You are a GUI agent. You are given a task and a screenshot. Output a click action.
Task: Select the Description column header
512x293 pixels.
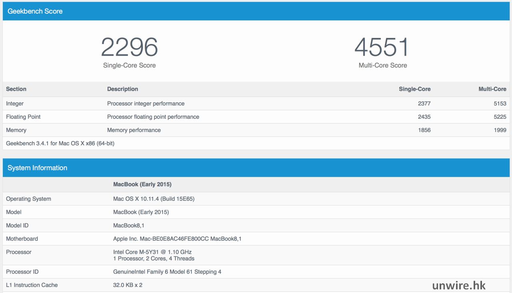point(122,89)
